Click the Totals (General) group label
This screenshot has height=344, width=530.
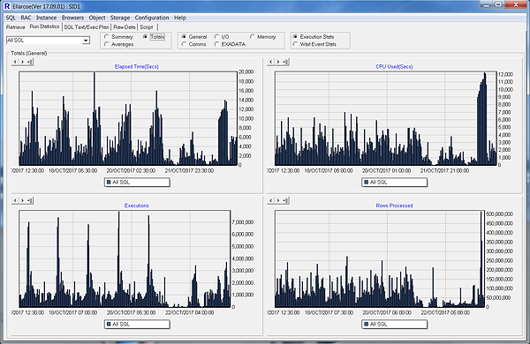(29, 53)
